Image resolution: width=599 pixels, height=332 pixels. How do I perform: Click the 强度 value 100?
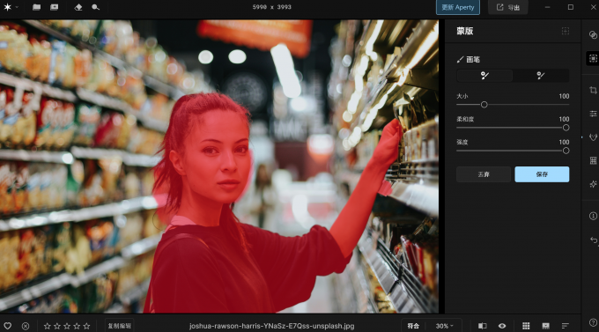coord(564,142)
